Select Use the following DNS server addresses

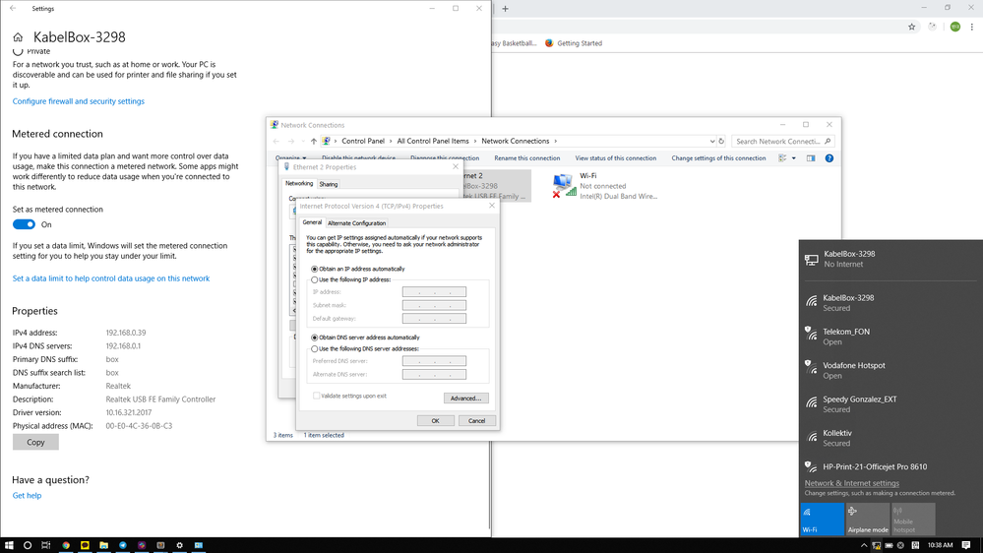tap(315, 348)
